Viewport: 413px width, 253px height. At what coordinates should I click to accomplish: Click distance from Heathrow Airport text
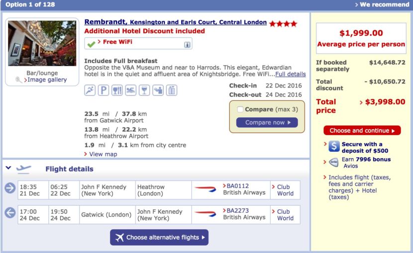click(116, 133)
